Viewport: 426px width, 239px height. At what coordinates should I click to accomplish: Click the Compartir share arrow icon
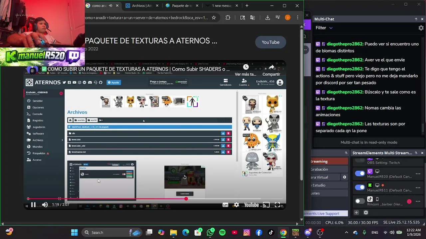[x=271, y=67]
